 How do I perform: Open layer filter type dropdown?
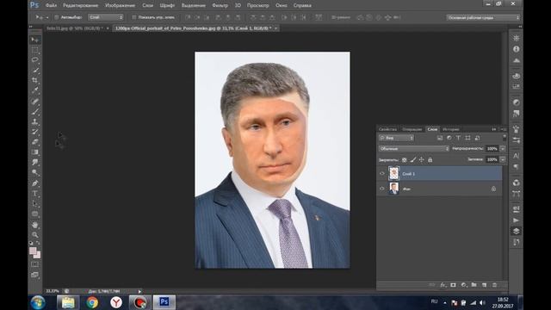pyautogui.click(x=396, y=138)
